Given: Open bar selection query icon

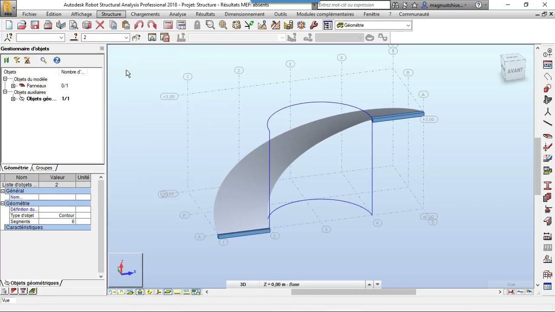Looking at the screenshot, I should point(74,38).
